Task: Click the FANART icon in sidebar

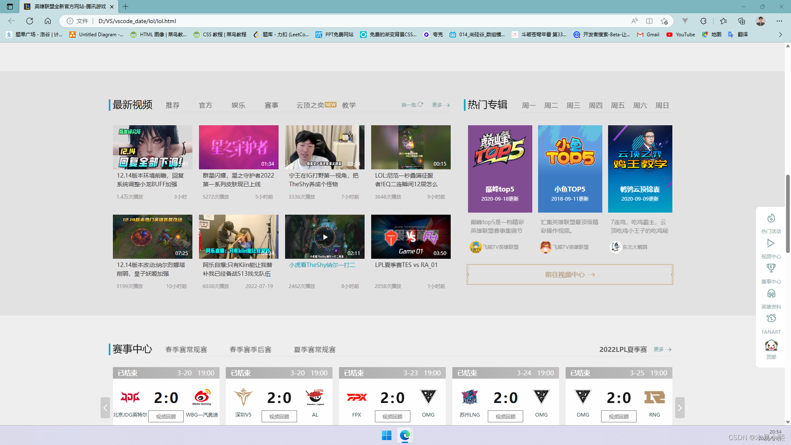Action: click(771, 319)
